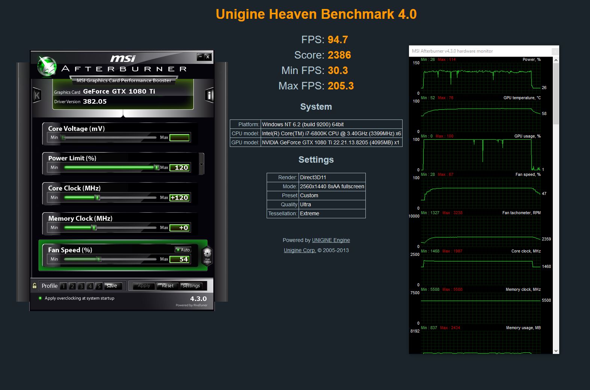Click the GPU usage, % graph

pos(481,154)
